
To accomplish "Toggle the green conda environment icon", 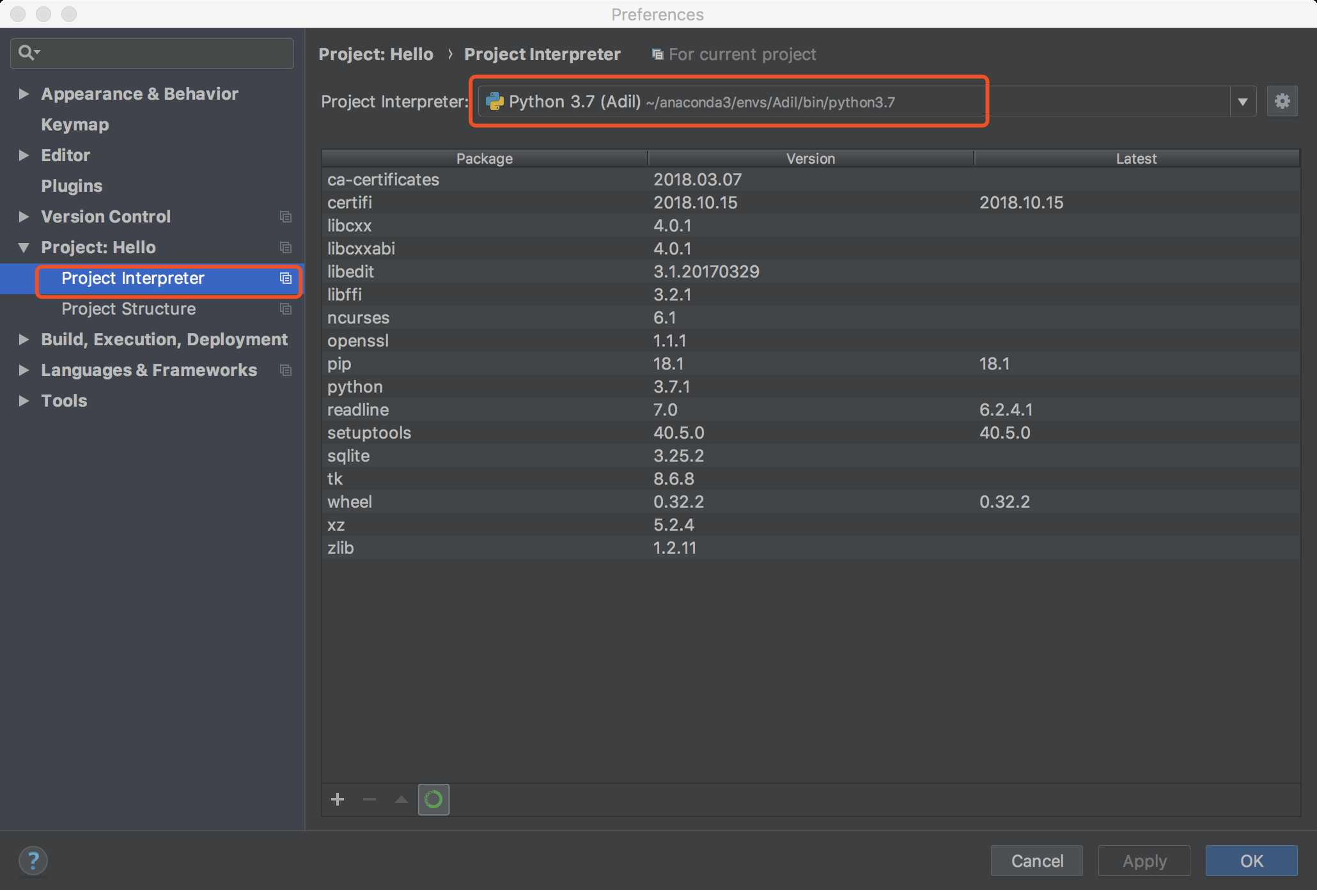I will tap(433, 799).
